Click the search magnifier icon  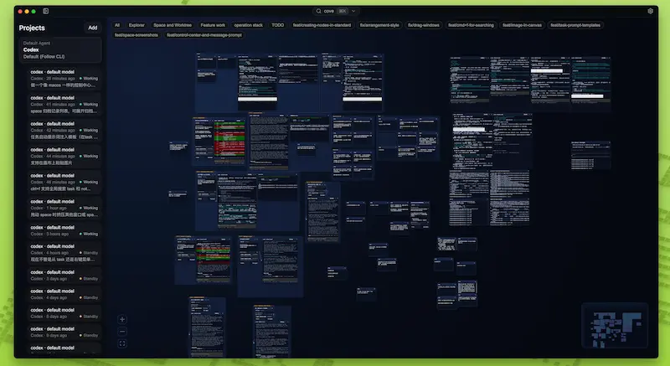pos(319,11)
